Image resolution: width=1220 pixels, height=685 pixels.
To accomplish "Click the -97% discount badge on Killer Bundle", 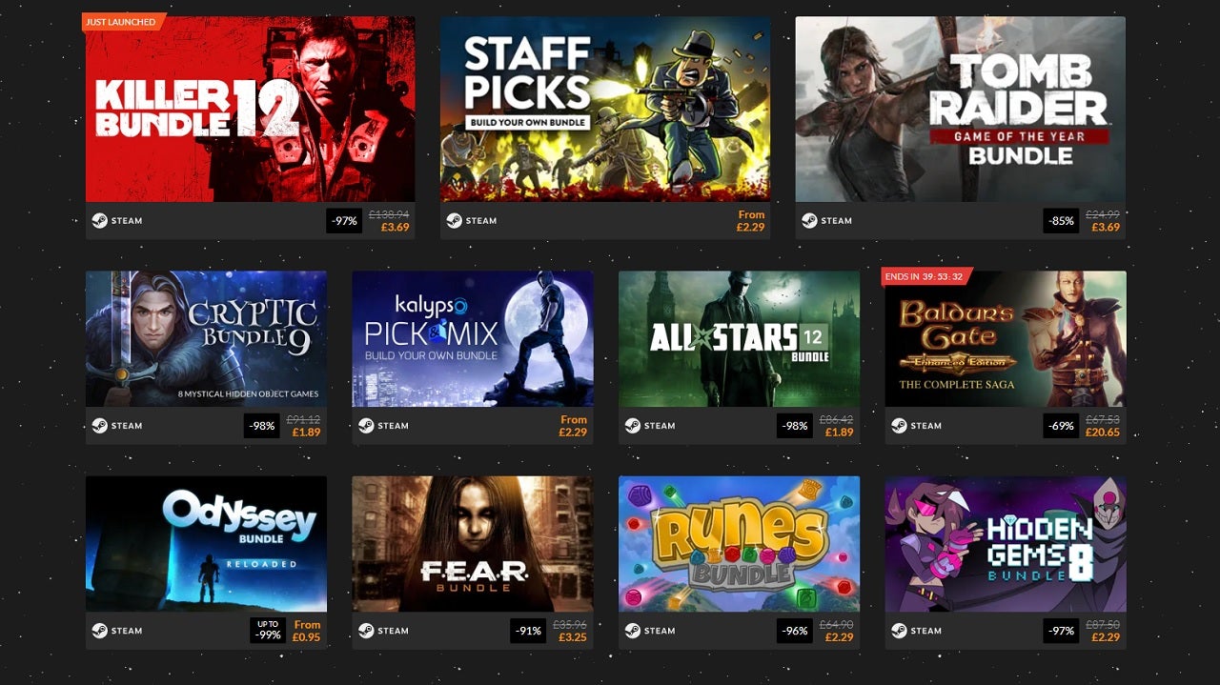I will (x=344, y=221).
